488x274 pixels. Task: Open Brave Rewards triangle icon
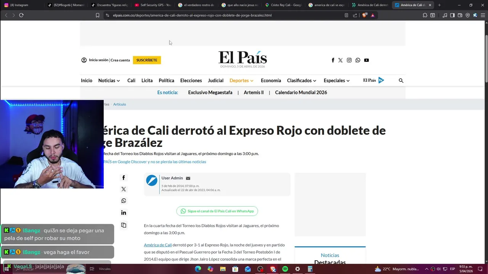tap(372, 15)
